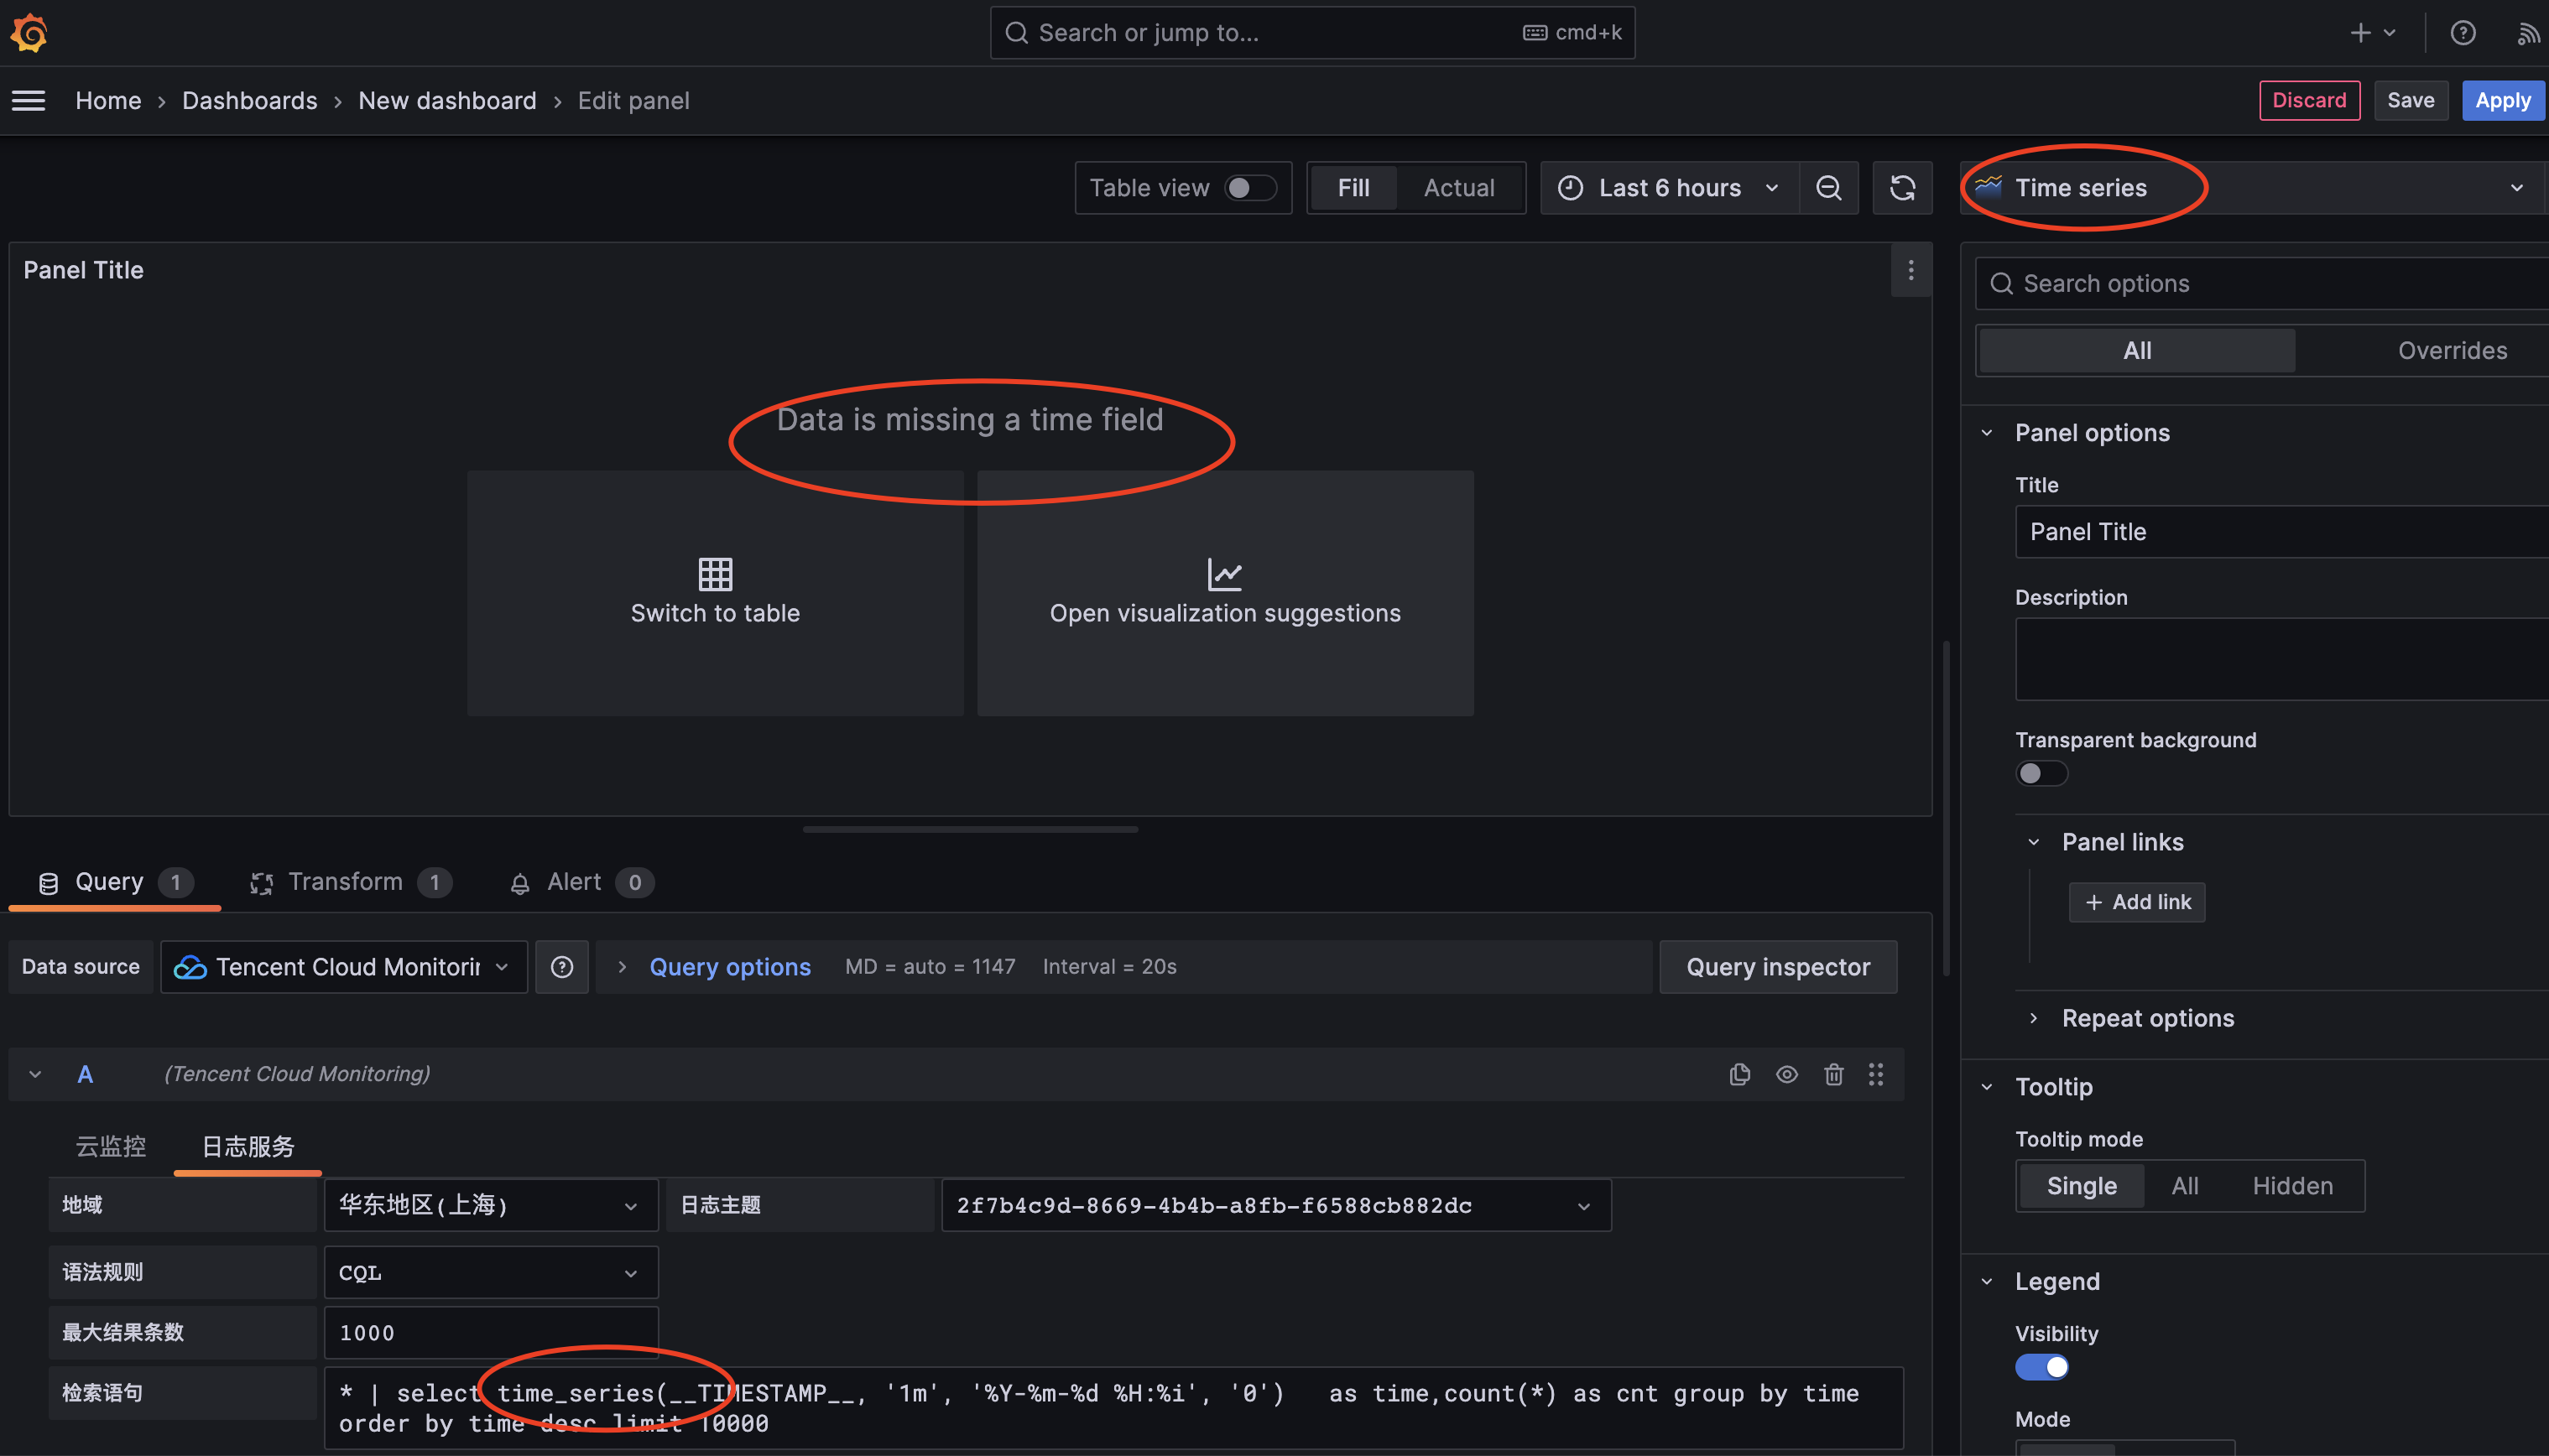Click the Time series visualization icon
This screenshot has height=1456, width=2549.
[x=1989, y=187]
